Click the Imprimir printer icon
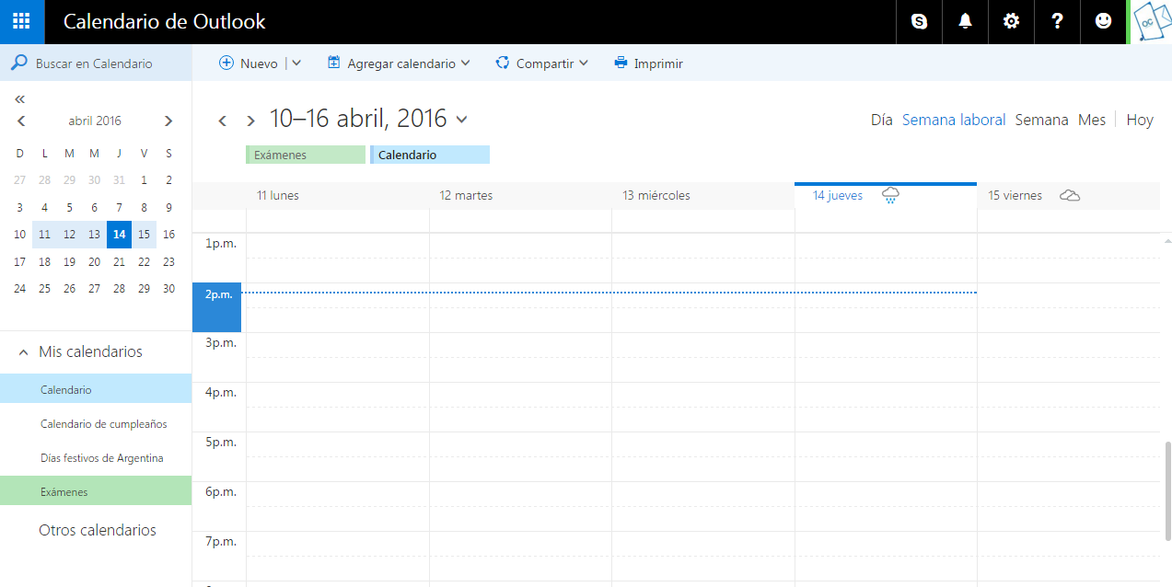1172x587 pixels. [621, 63]
